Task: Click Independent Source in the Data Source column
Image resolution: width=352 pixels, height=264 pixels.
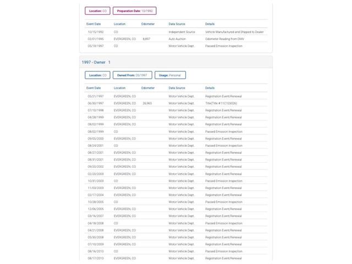Action: click(x=182, y=32)
